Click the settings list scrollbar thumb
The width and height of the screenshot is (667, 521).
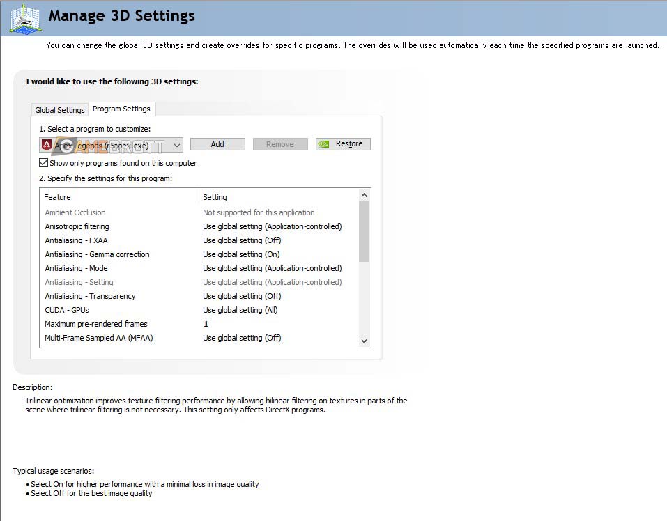pyautogui.click(x=364, y=231)
